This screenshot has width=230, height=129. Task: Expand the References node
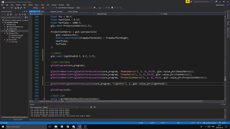point(5,25)
